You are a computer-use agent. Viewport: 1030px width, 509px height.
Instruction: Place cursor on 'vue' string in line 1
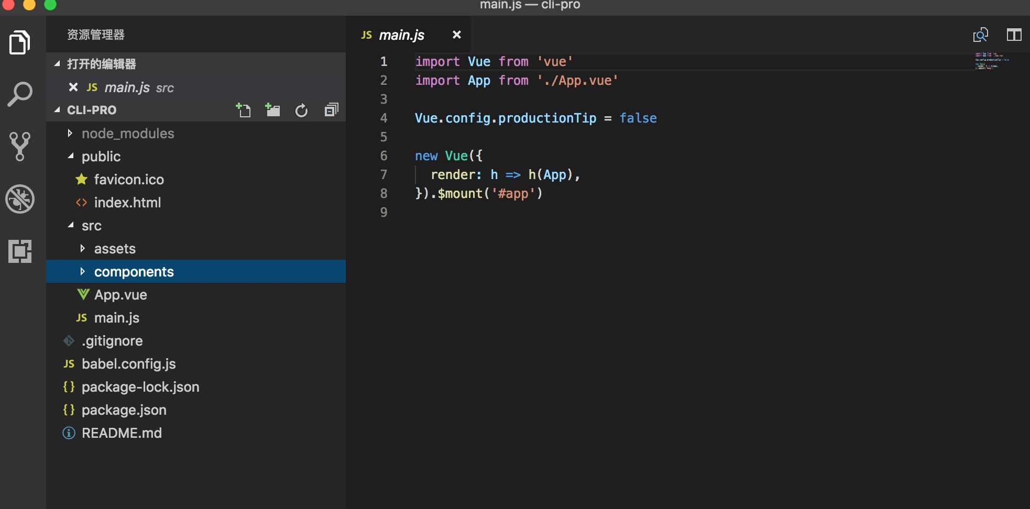coord(555,61)
